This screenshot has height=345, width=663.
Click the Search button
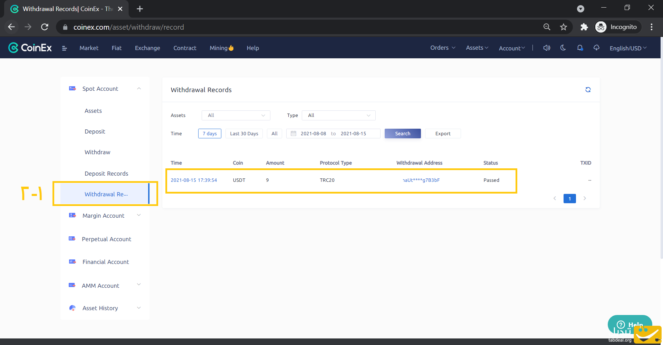coord(403,134)
